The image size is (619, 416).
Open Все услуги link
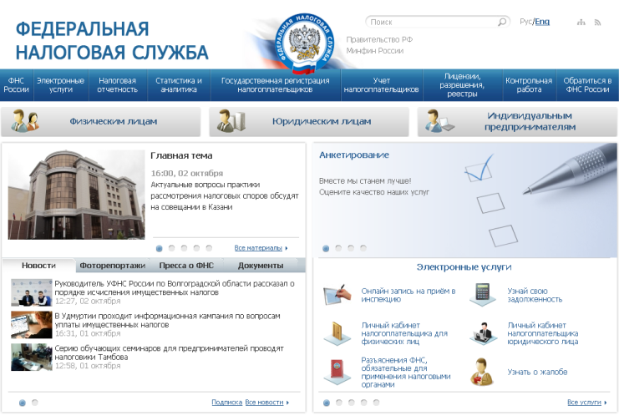coord(584,402)
